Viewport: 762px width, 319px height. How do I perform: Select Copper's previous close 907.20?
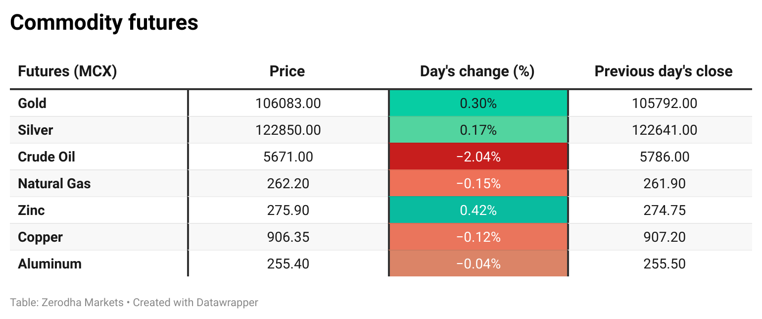tap(665, 237)
